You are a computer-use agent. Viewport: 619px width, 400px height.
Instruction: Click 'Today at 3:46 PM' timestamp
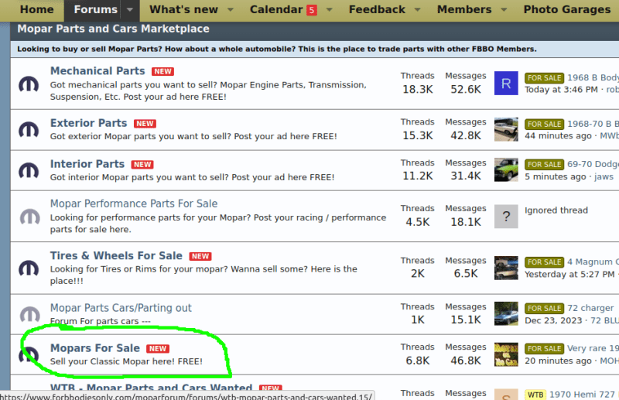tap(561, 90)
